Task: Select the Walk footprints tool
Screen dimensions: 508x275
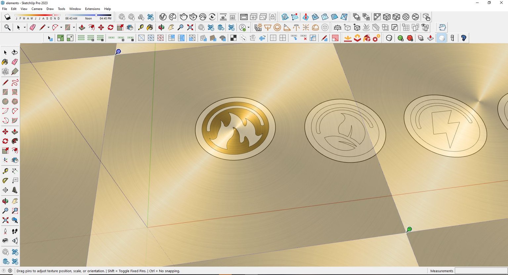Action: pyautogui.click(x=15, y=231)
